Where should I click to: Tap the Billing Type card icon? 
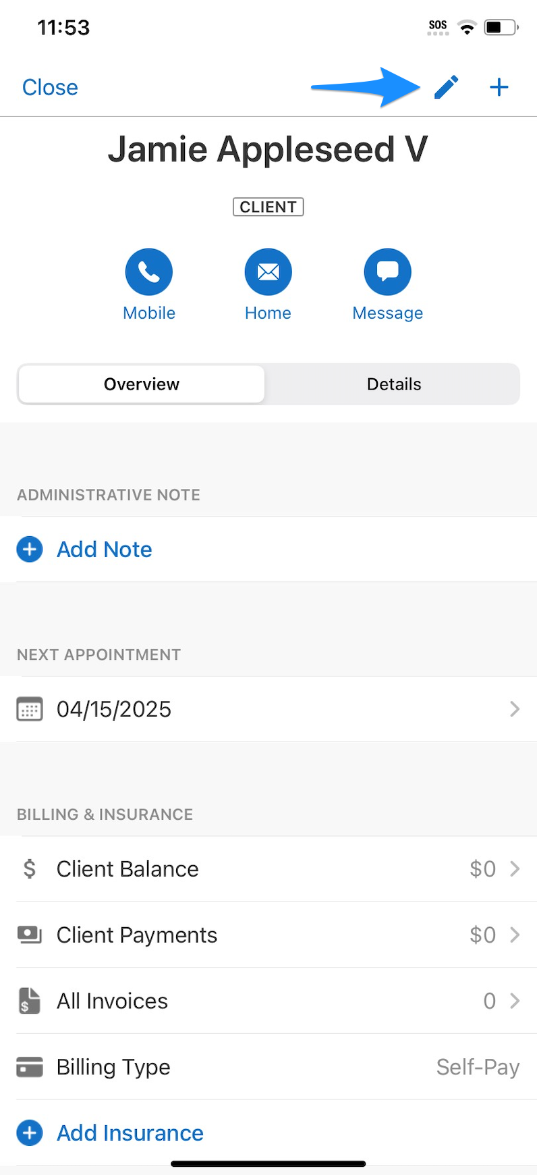[29, 1067]
